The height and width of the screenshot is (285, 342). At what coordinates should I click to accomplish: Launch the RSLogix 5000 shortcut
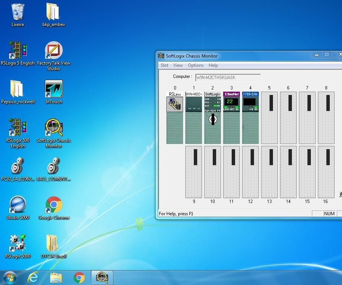[17, 246]
